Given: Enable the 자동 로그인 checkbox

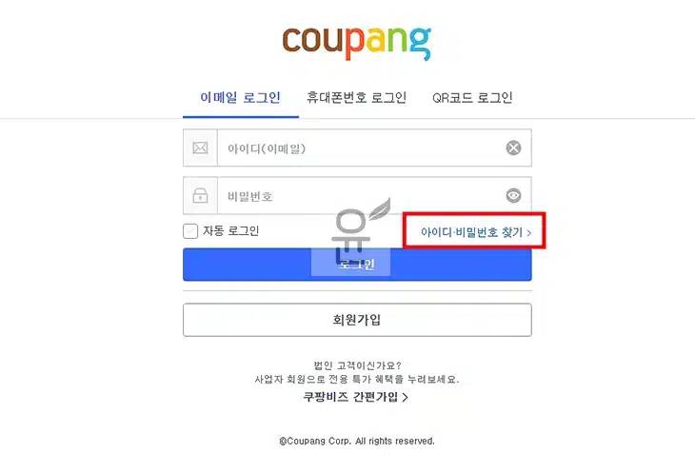Looking at the screenshot, I should pos(190,230).
